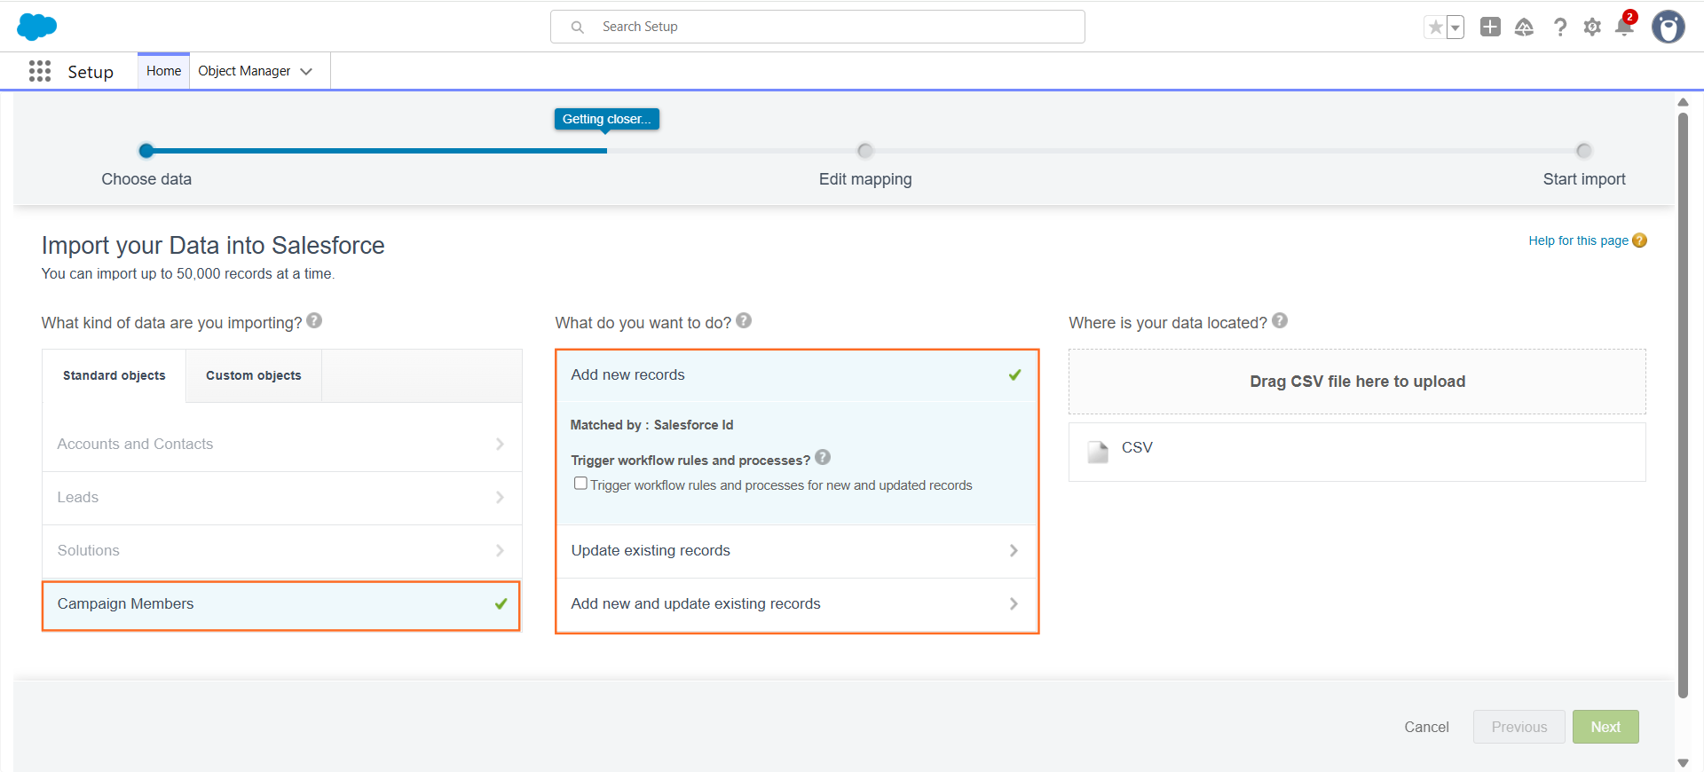Click the Setup app name label
This screenshot has width=1704, height=772.
coord(91,72)
